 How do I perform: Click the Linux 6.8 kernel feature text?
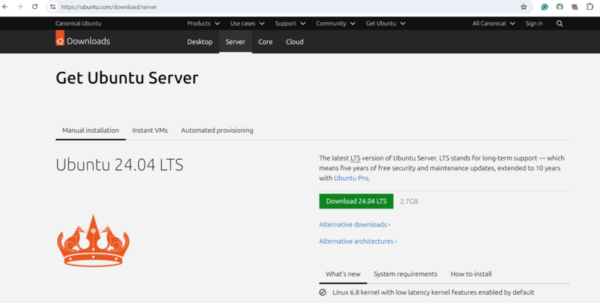click(x=433, y=292)
